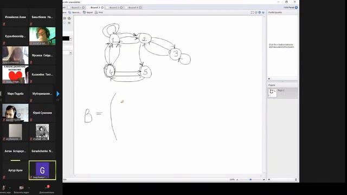Viewport: 347px width, 195px height.
Task: Open the Participants panel header
Action: [282, 12]
